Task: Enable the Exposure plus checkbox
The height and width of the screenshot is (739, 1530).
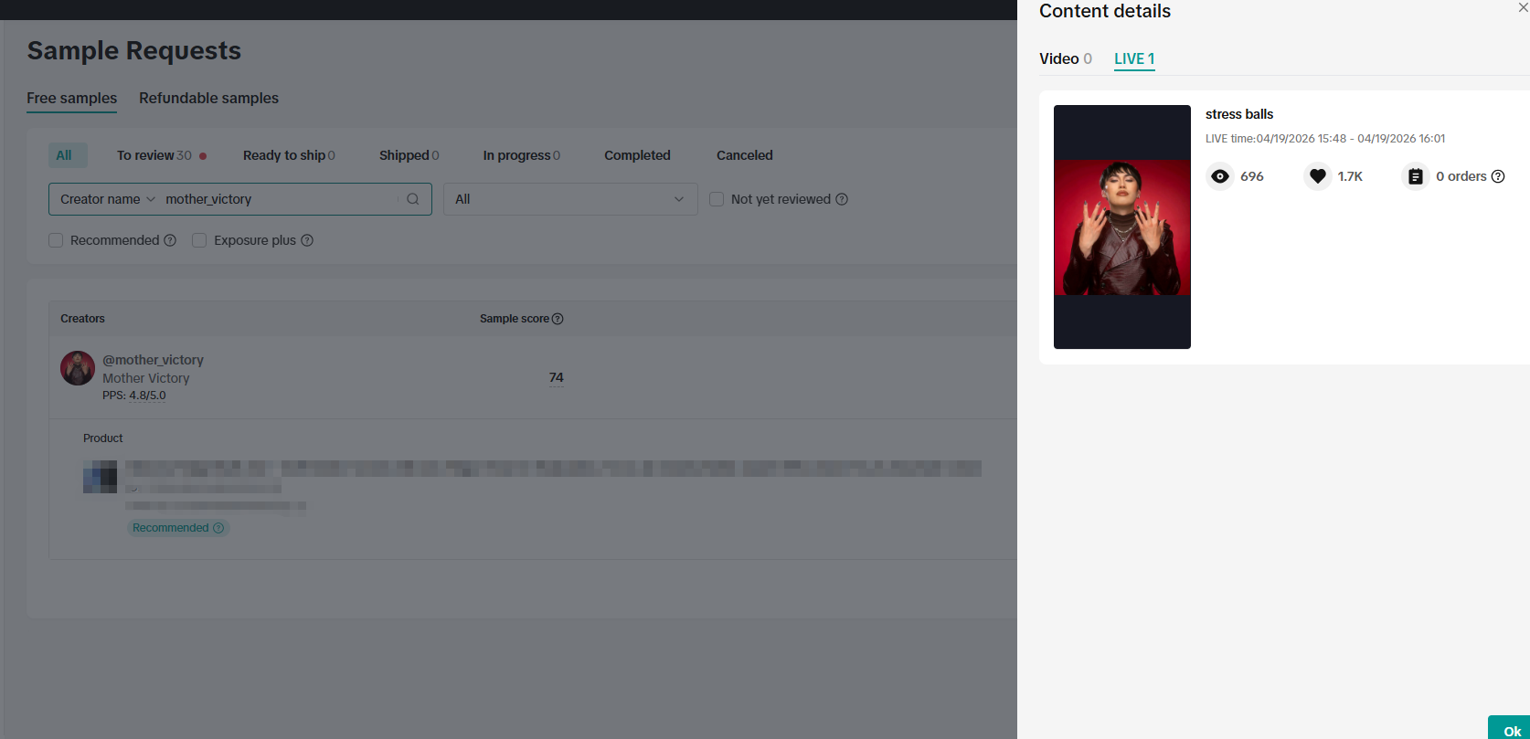Action: click(199, 240)
